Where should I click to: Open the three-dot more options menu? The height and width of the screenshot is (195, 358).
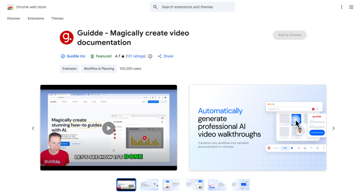pyautogui.click(x=341, y=7)
